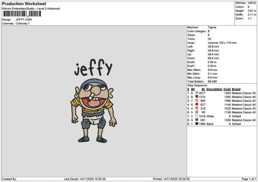Click the yellow swatch for thread code 1069
Screen dimensions: 258x182
197,100
